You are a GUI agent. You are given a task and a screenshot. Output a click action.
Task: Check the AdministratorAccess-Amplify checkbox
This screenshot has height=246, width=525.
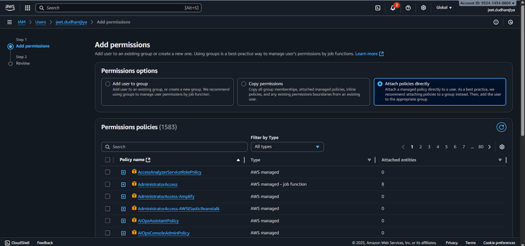click(x=108, y=196)
